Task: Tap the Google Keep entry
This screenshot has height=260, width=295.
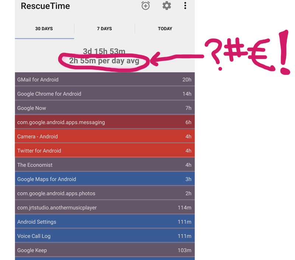Action: click(104, 250)
